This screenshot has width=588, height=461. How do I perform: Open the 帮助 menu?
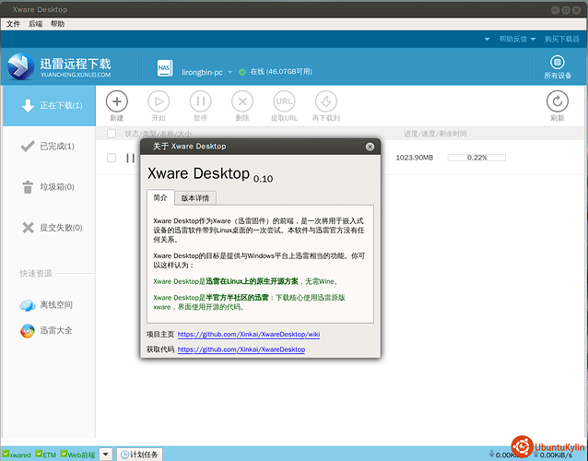[x=58, y=24]
